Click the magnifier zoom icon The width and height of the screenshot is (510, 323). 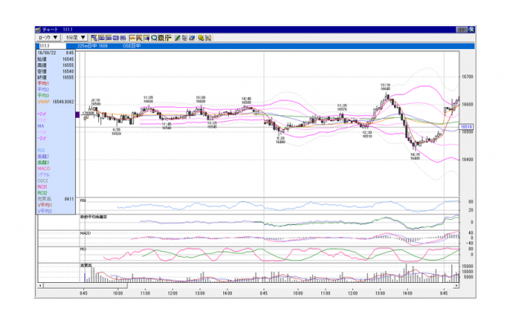(154, 38)
